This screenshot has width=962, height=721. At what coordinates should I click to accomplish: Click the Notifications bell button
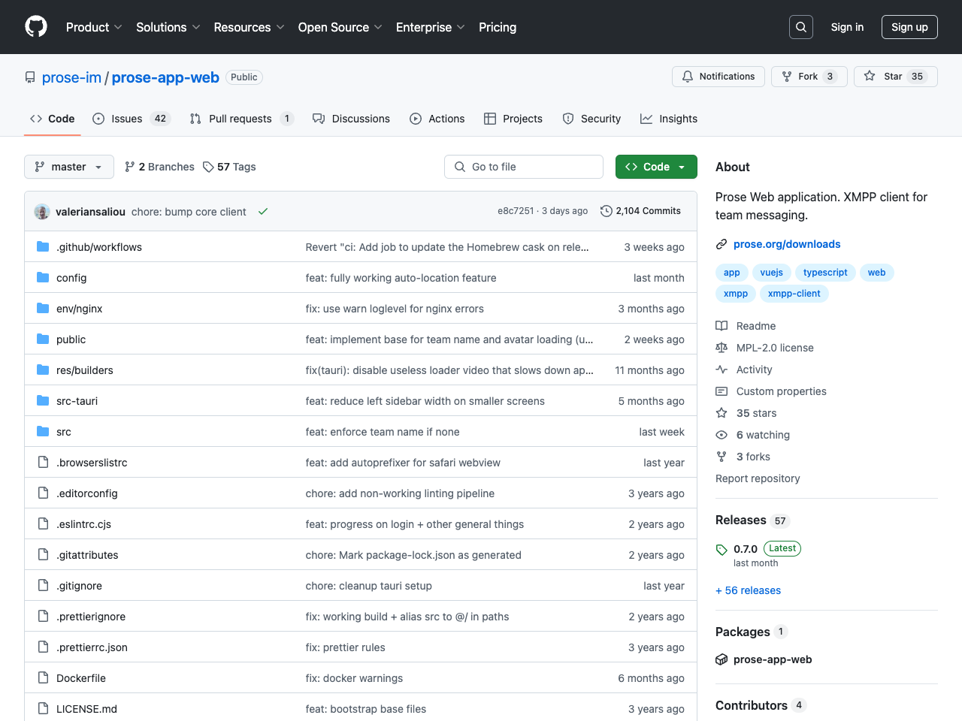point(718,77)
